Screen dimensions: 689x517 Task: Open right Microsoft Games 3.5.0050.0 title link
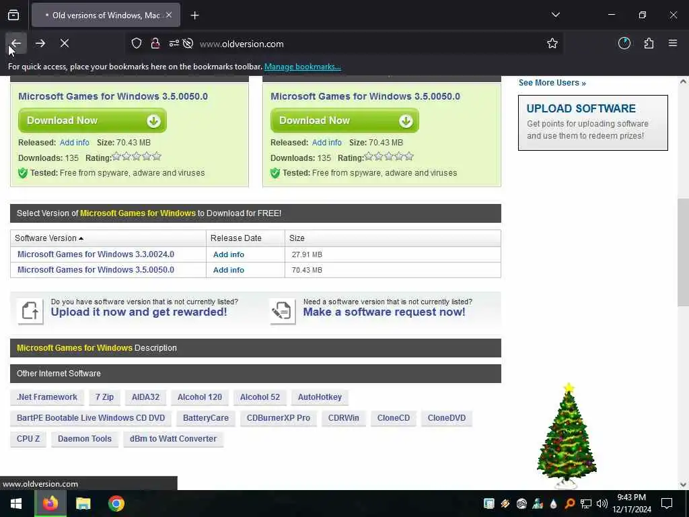[365, 96]
